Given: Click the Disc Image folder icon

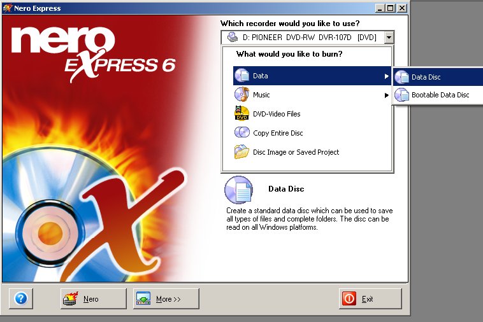Looking at the screenshot, I should 242,151.
